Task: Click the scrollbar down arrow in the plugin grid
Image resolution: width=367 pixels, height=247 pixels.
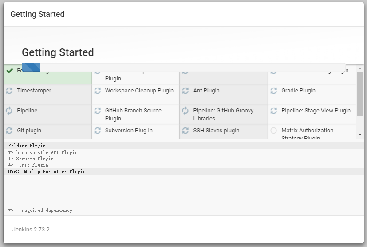Action: [360, 135]
